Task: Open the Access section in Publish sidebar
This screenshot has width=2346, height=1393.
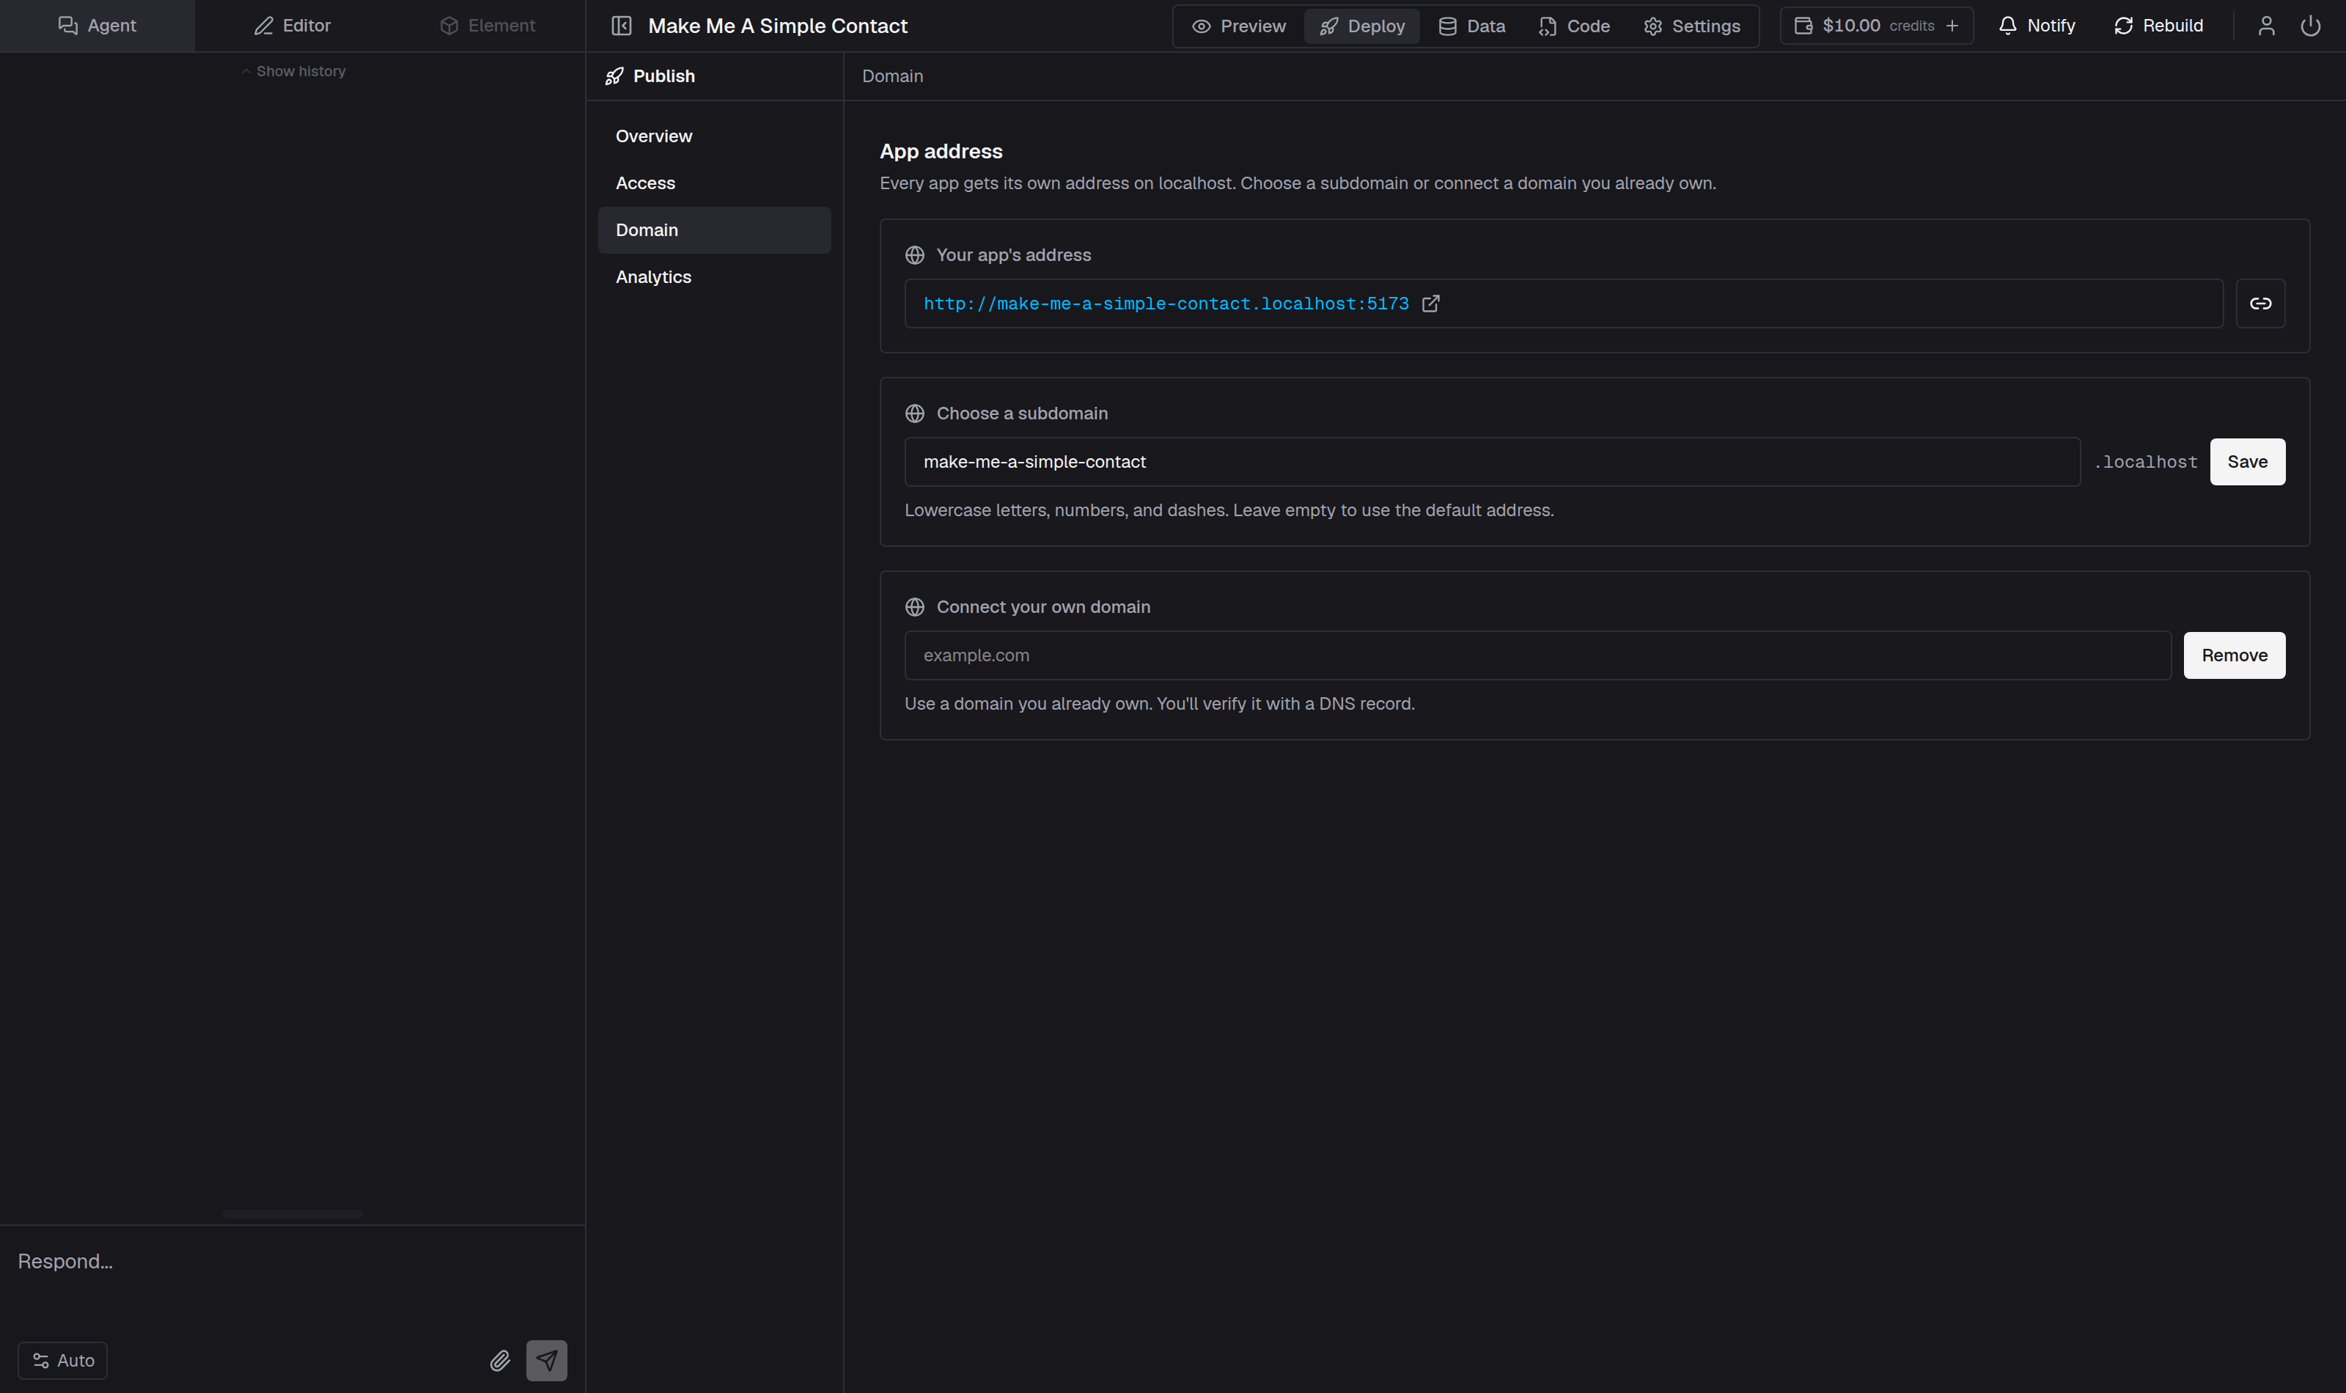Action: [x=714, y=183]
